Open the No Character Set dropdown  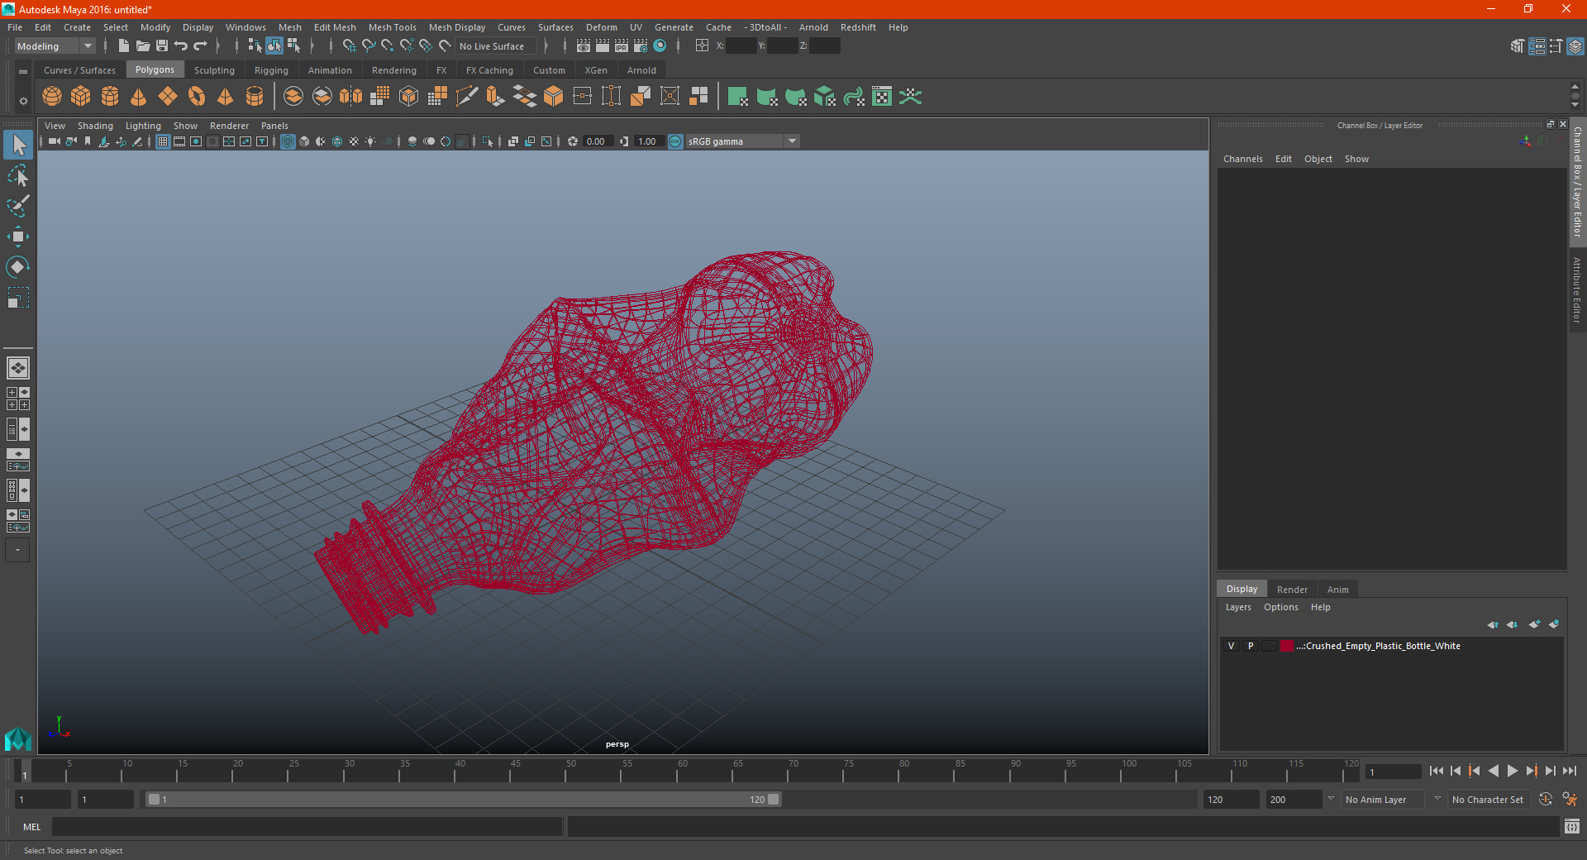pyautogui.click(x=1488, y=800)
